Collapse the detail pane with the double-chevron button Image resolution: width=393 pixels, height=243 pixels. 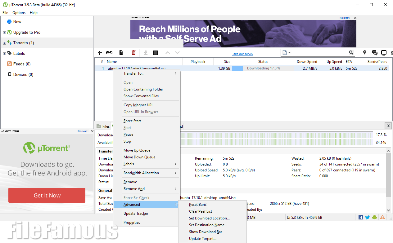(x=388, y=126)
